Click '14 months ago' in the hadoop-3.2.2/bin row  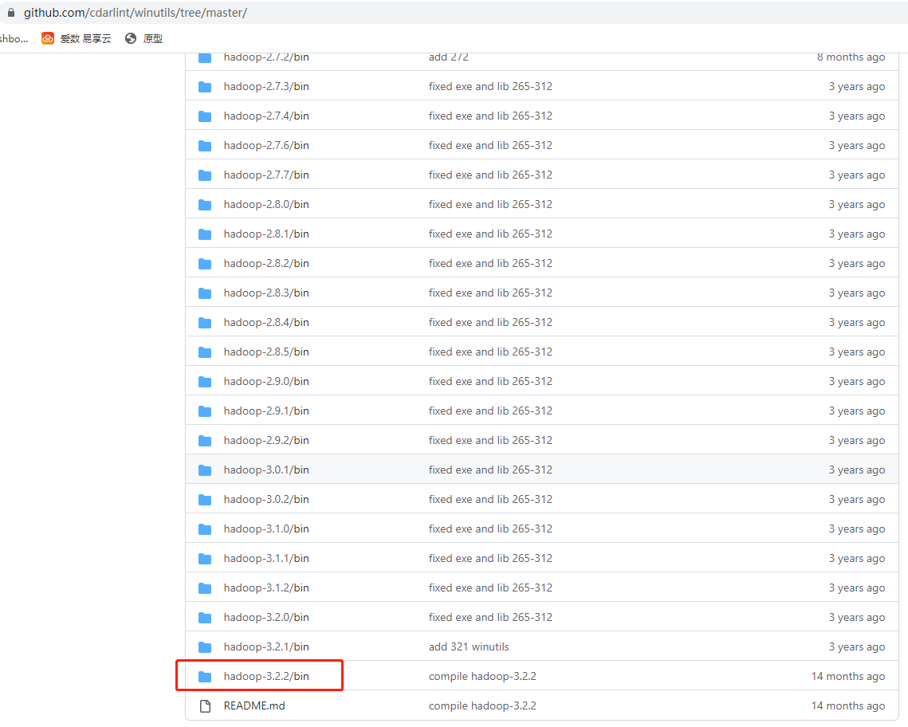point(847,676)
